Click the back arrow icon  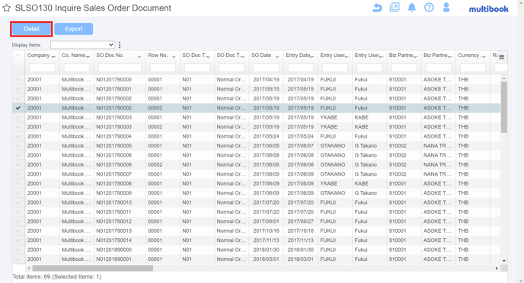tap(377, 8)
